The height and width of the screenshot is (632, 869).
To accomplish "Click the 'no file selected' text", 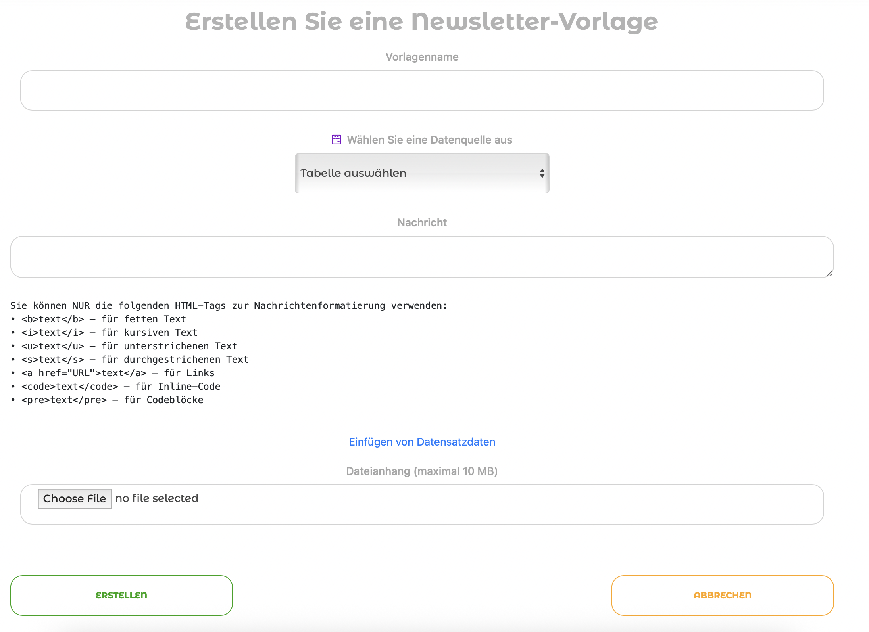I will pos(157,498).
